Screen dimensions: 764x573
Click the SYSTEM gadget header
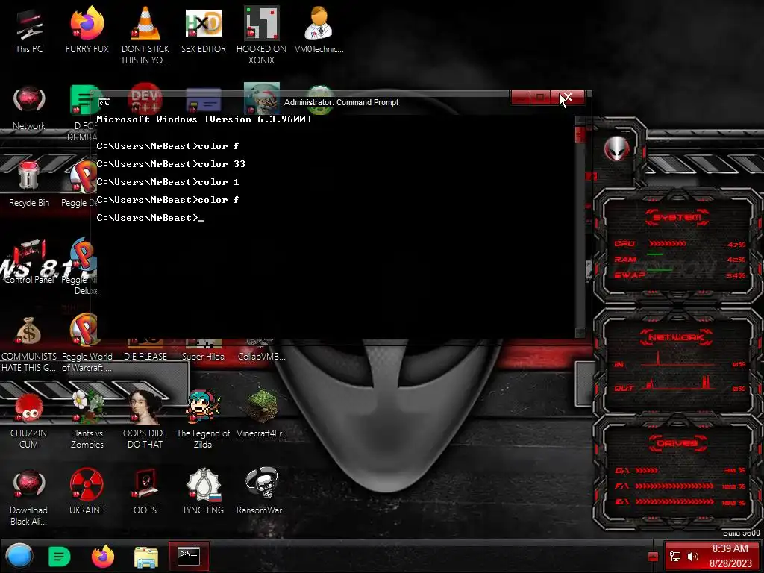click(x=677, y=217)
